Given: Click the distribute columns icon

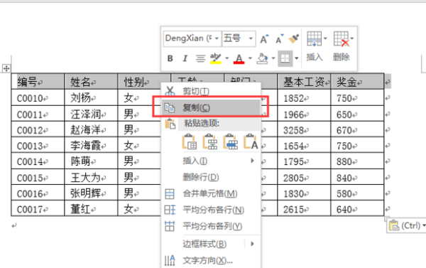Looking at the screenshot, I should coord(170,226).
